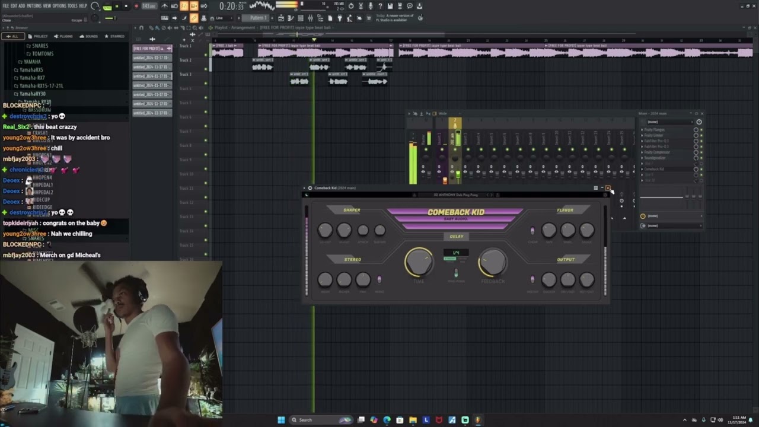Toggle the Fruity Limiter effect slot on/off
The image size is (759, 427).
(x=701, y=135)
